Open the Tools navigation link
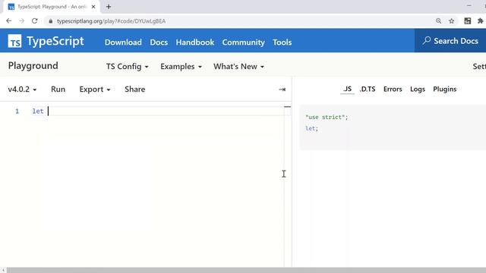Viewport: 486px width, 273px height. tap(282, 42)
